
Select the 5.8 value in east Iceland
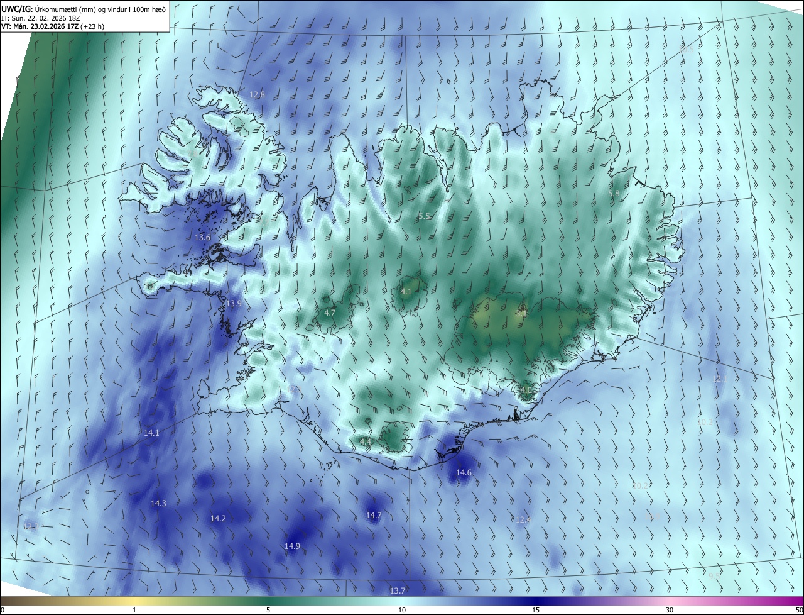coord(614,194)
